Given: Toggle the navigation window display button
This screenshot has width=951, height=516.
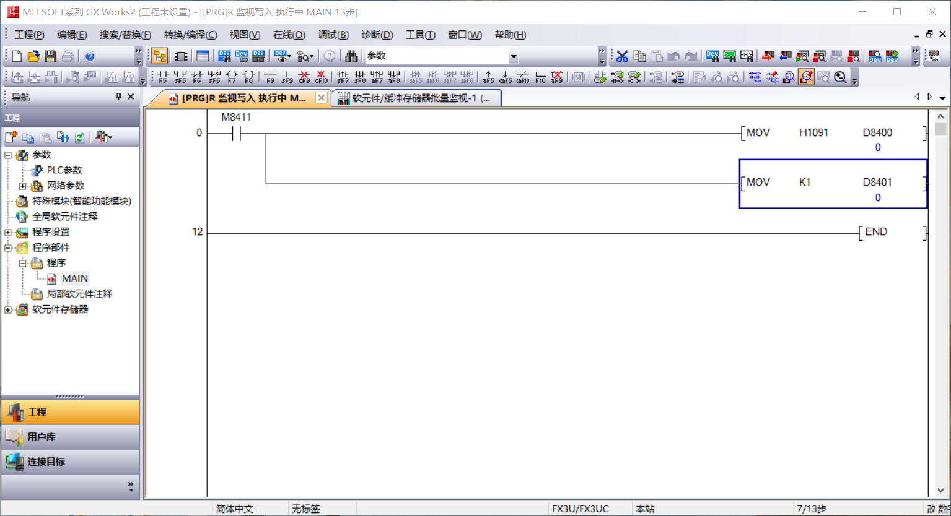Looking at the screenshot, I should click(159, 56).
